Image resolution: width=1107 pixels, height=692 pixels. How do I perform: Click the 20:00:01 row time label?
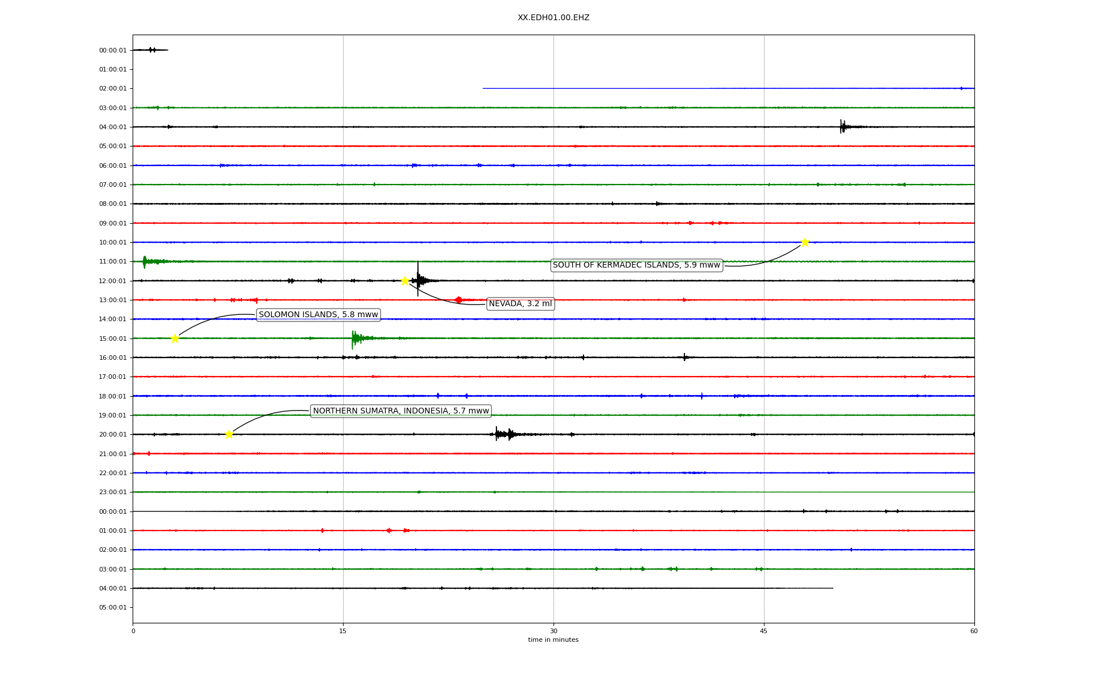(112, 435)
